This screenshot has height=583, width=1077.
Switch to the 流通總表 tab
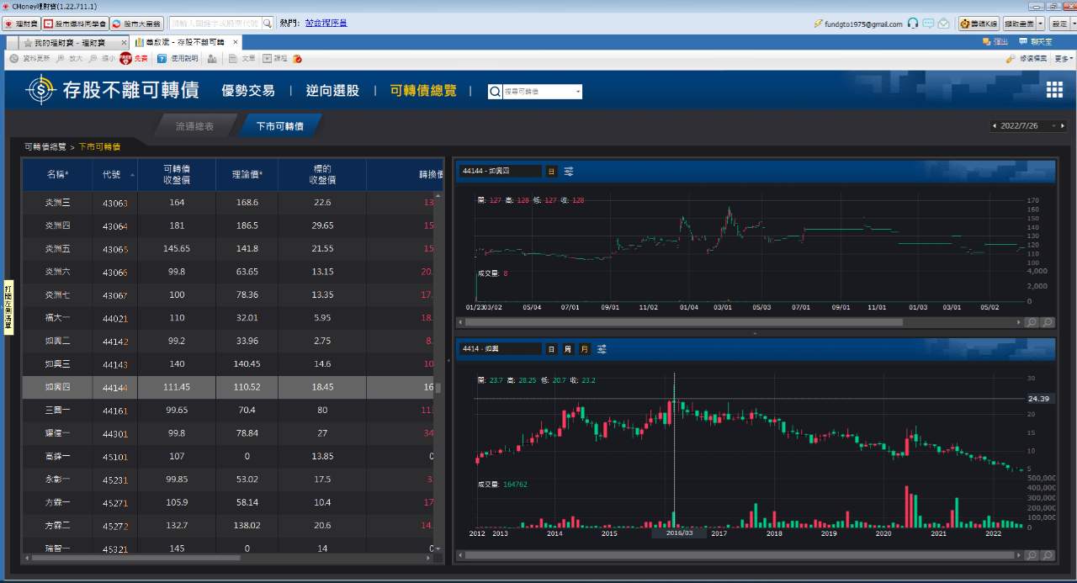point(194,126)
